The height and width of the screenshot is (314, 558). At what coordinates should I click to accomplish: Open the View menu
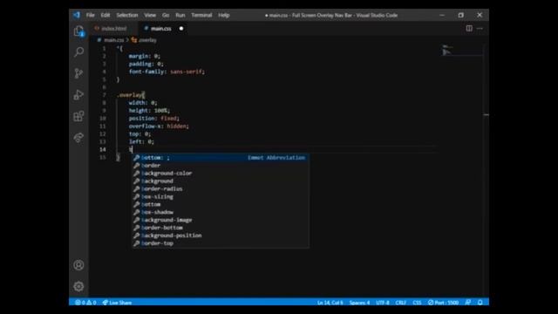click(x=150, y=16)
